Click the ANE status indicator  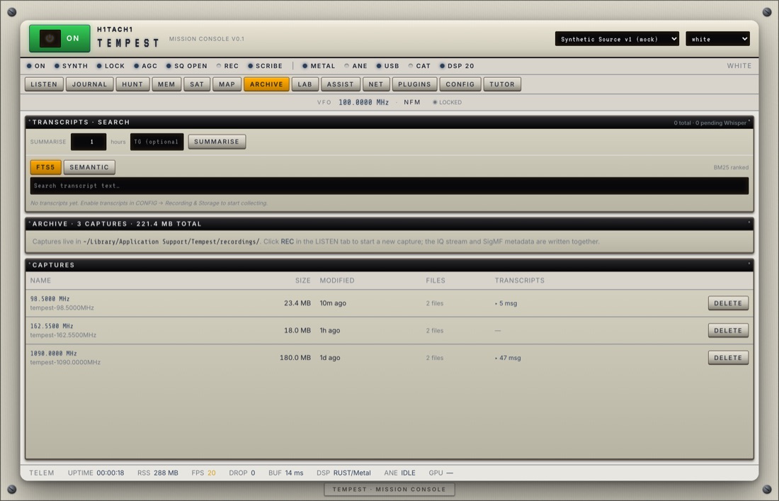[356, 66]
